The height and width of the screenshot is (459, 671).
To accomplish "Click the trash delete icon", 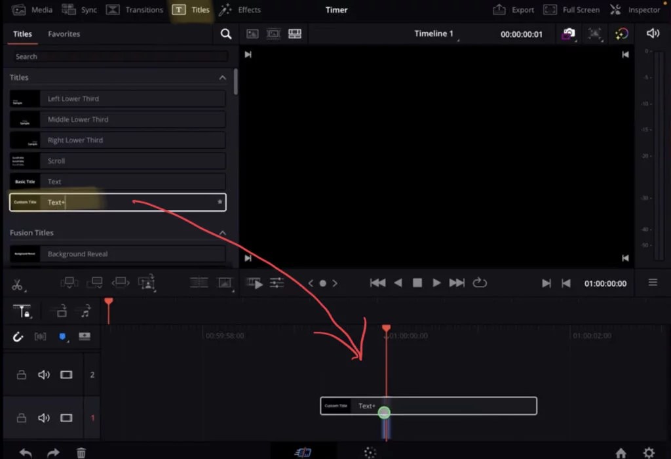I will click(x=81, y=452).
